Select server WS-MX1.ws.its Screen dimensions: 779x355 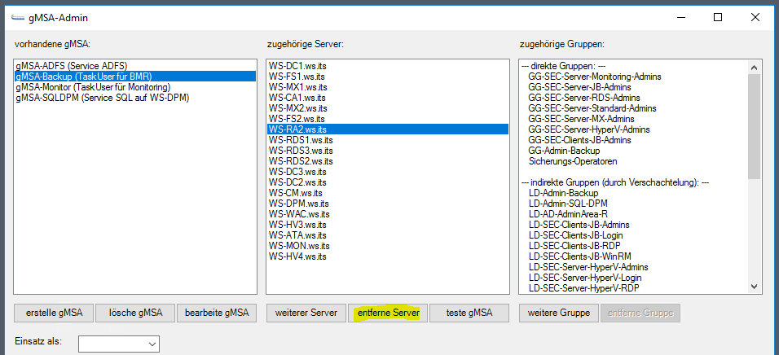[x=388, y=87]
